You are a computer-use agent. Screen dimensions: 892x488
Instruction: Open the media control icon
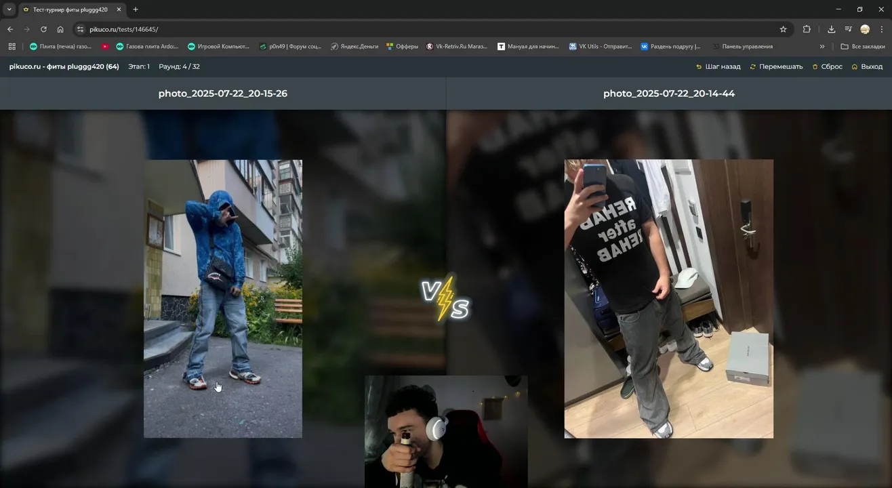pyautogui.click(x=848, y=29)
